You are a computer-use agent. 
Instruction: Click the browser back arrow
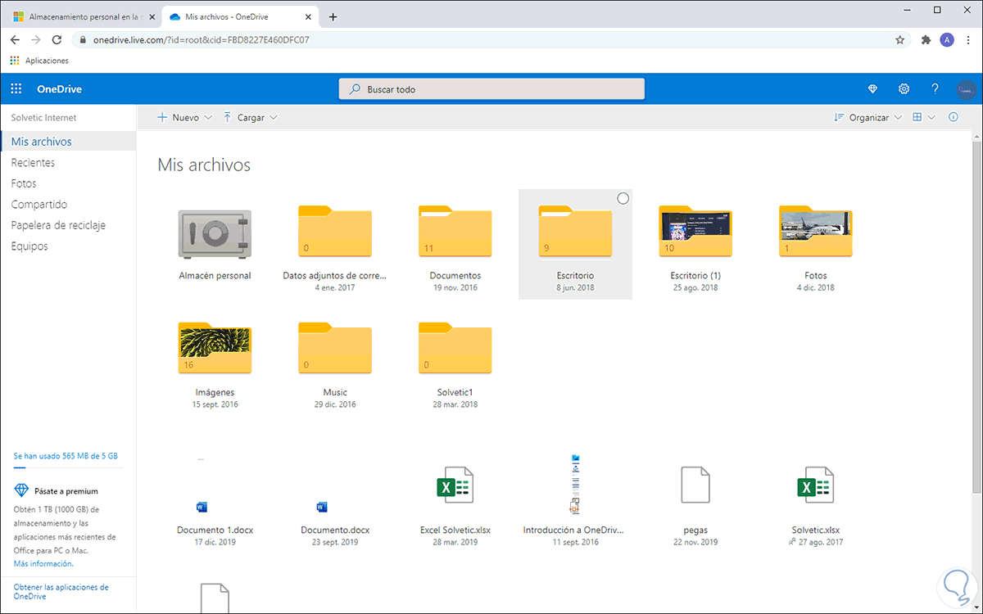16,39
